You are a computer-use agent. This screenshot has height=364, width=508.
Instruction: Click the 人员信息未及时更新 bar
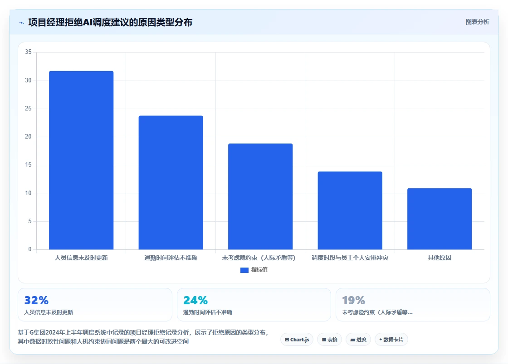(81, 160)
